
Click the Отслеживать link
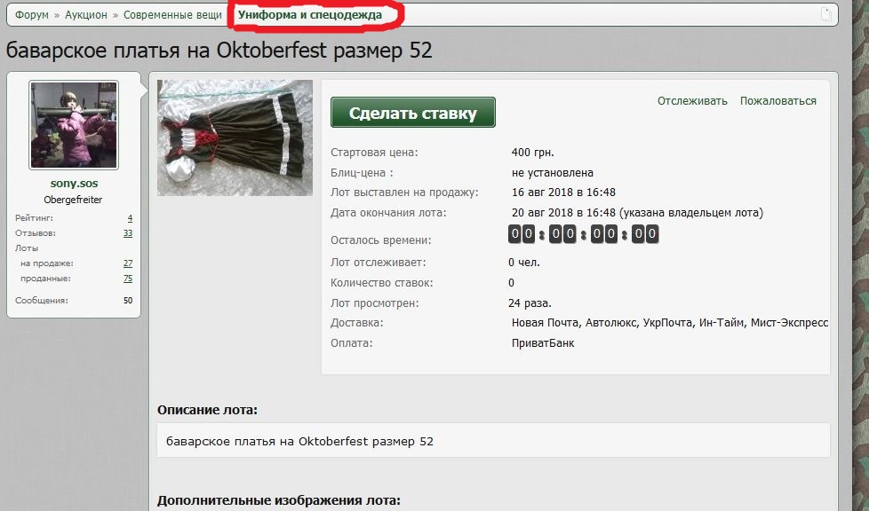[x=692, y=101]
